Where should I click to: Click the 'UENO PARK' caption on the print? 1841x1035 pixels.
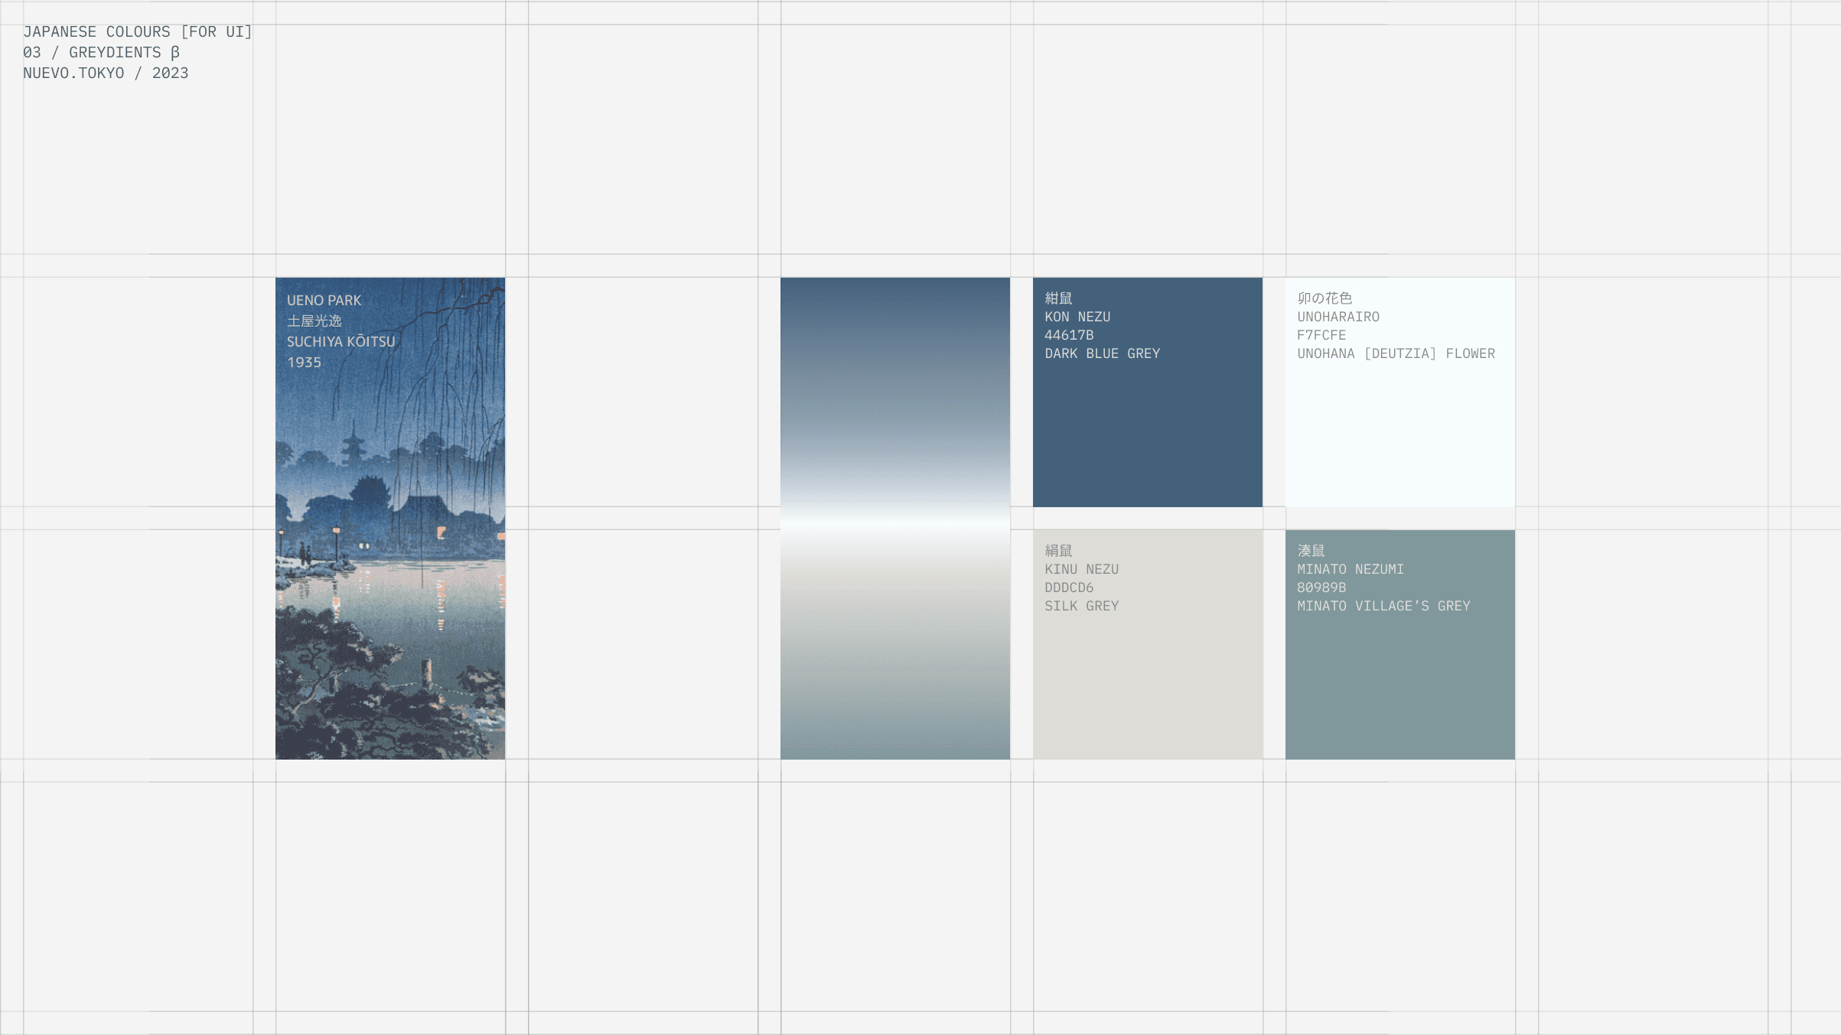[324, 300]
